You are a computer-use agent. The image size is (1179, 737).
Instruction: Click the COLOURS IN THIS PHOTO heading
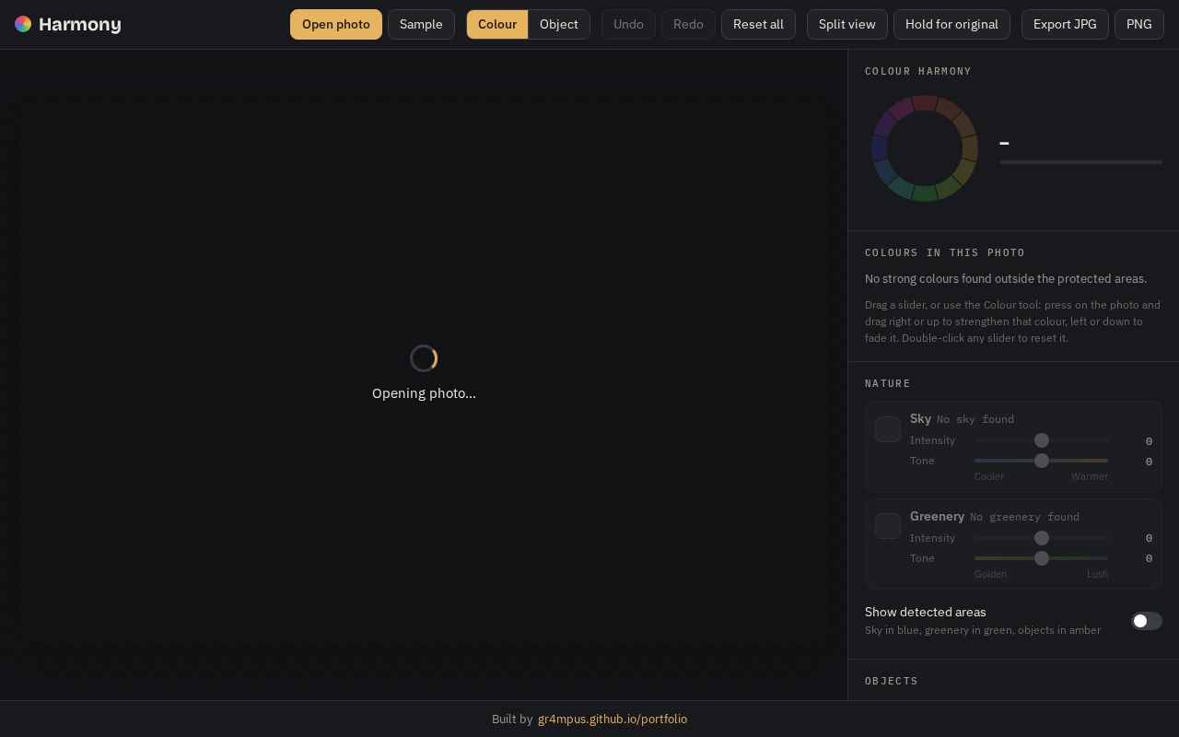click(x=945, y=252)
